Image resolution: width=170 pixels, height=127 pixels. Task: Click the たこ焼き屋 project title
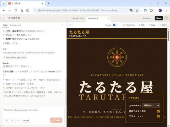coord(14,18)
